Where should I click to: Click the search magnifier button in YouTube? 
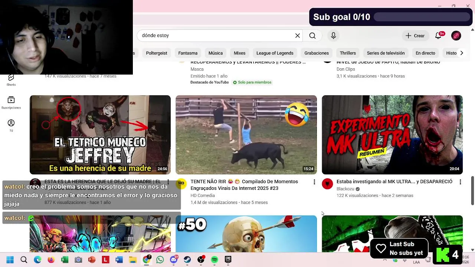click(x=312, y=36)
